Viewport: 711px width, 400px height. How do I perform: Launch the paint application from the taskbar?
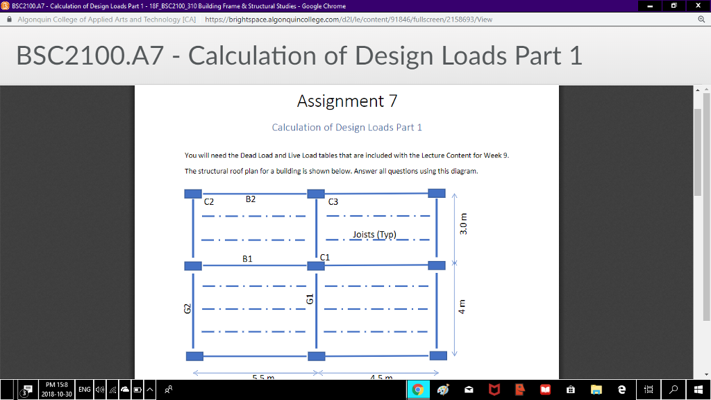coord(442,390)
